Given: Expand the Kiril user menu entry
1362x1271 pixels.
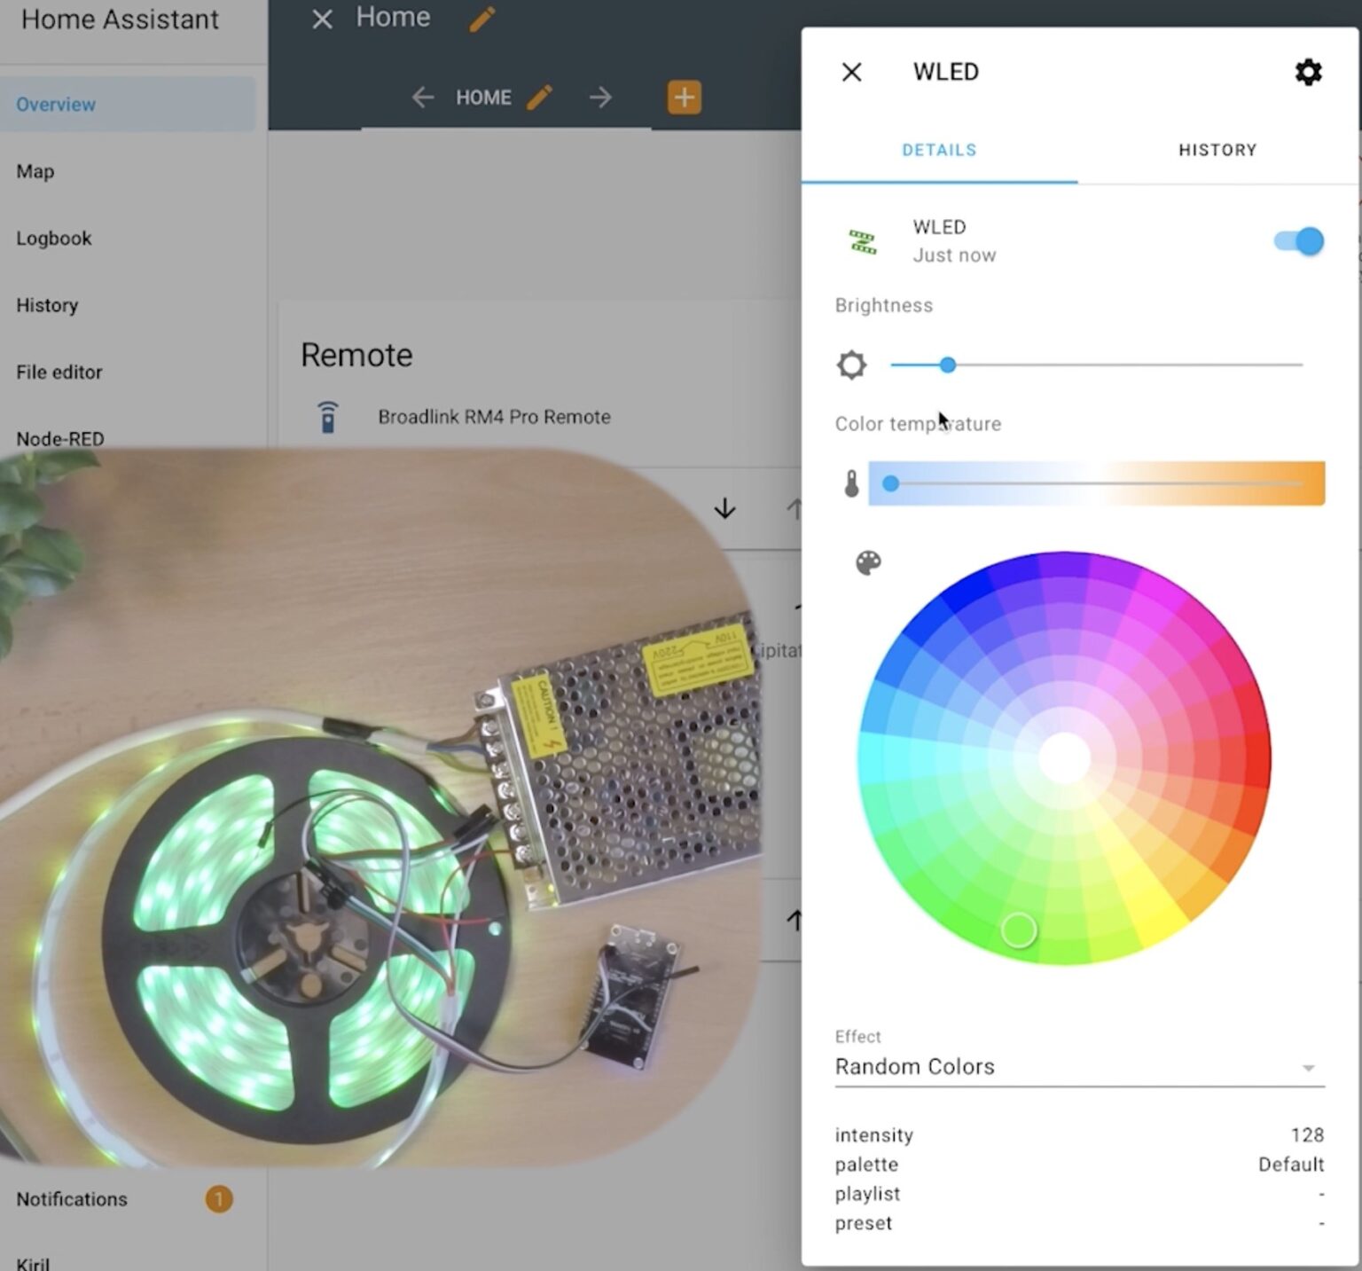Looking at the screenshot, I should click(35, 1261).
